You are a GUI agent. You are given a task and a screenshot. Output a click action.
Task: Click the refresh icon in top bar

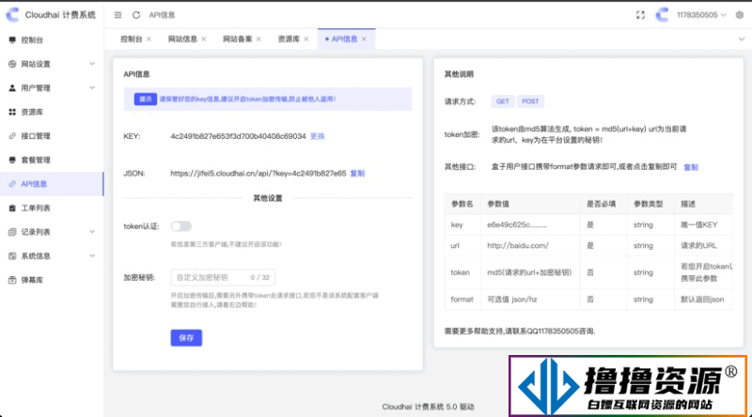click(x=136, y=15)
